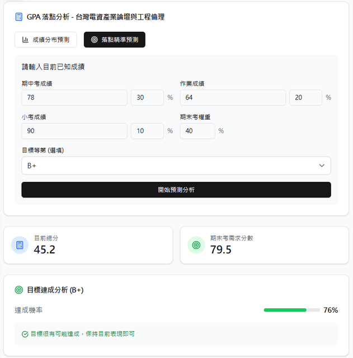The height and width of the screenshot is (358, 353).
Task: Click the quiz weight field showing 10
Action: tap(147, 131)
